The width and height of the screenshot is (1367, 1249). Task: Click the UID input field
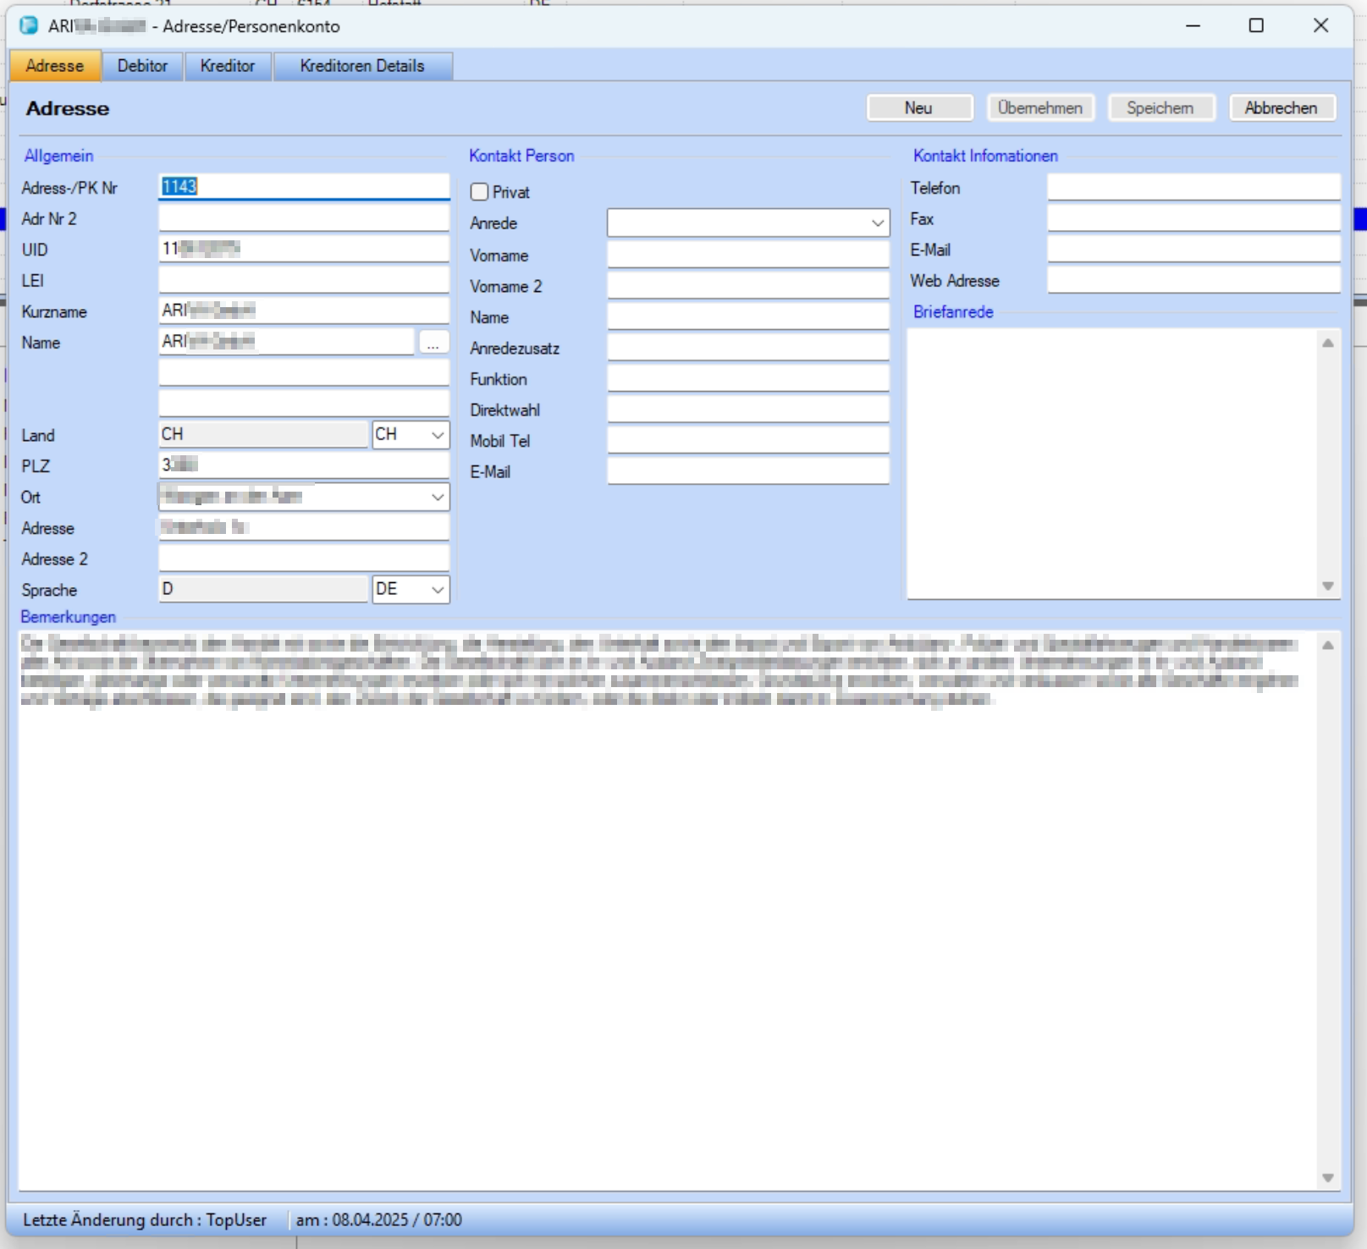[x=304, y=249]
